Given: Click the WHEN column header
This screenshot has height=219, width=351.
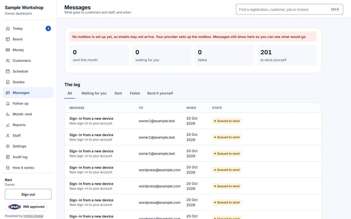Looking at the screenshot, I should point(191,108).
